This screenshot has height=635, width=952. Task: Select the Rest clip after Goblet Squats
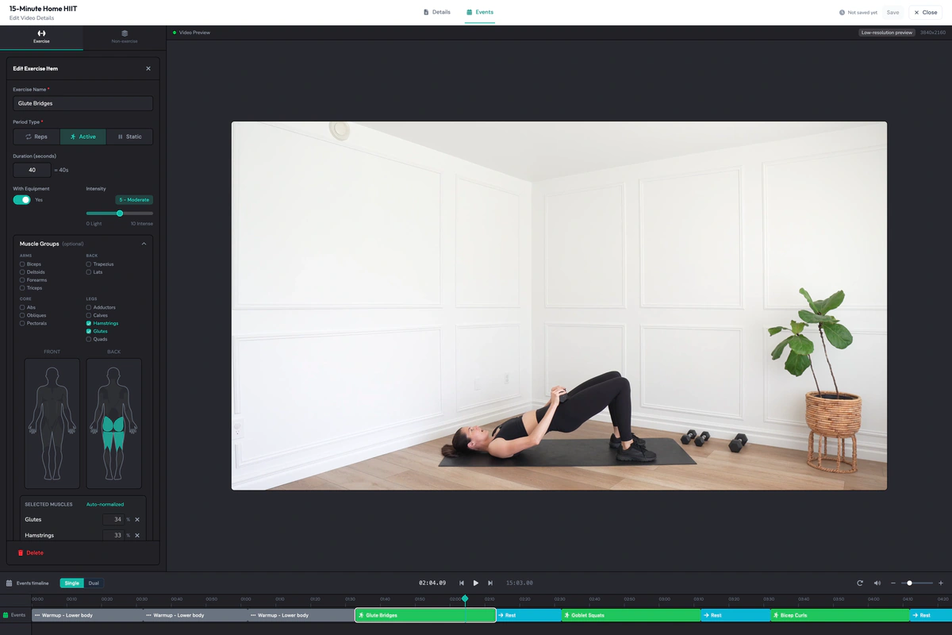[x=735, y=615]
